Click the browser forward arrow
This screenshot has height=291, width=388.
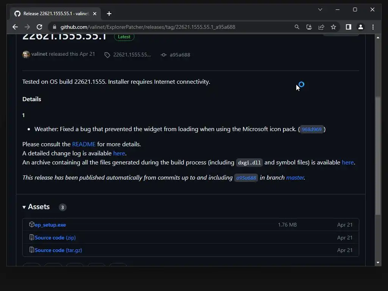(27, 27)
